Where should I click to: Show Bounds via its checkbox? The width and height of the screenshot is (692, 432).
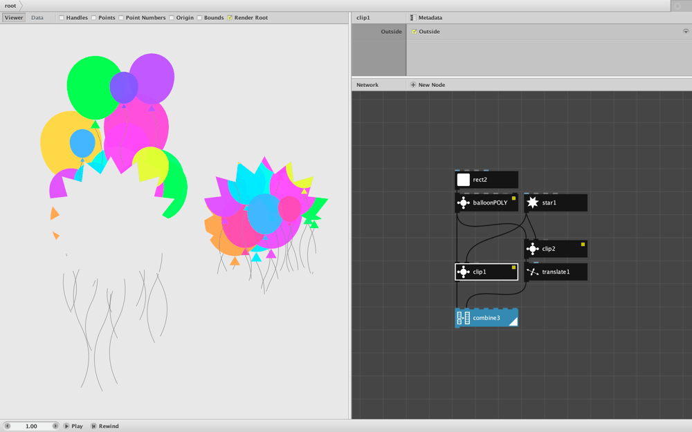pos(199,18)
